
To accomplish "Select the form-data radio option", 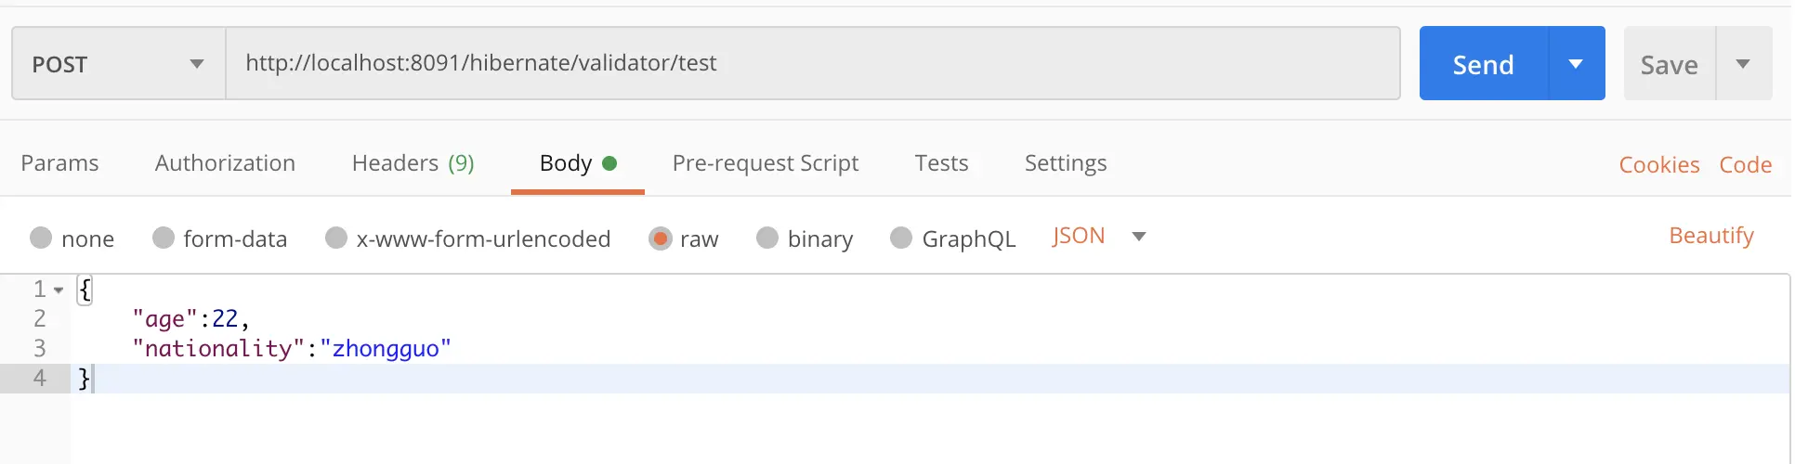I will click(164, 238).
